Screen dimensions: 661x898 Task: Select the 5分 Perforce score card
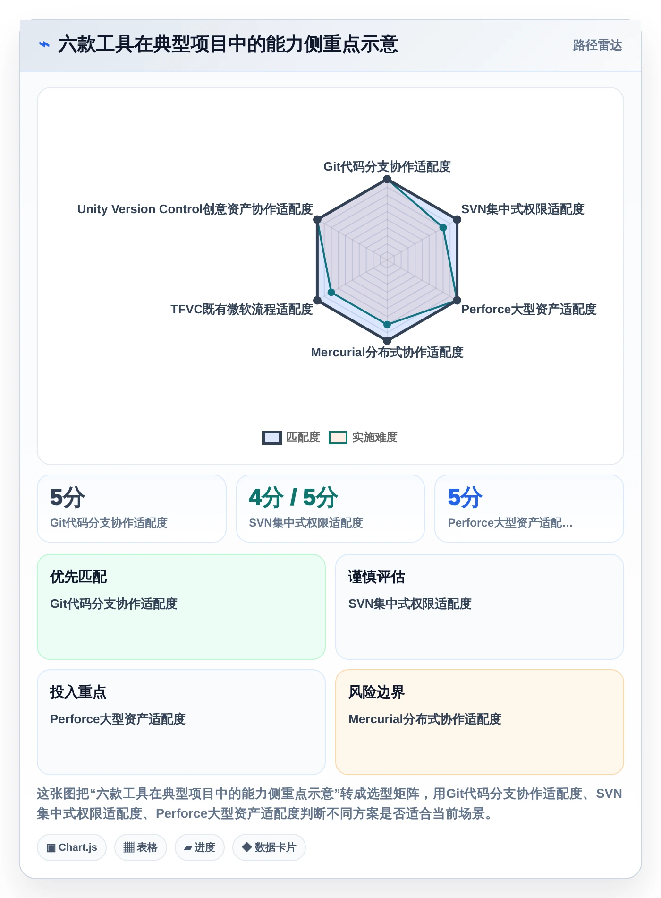click(x=529, y=509)
